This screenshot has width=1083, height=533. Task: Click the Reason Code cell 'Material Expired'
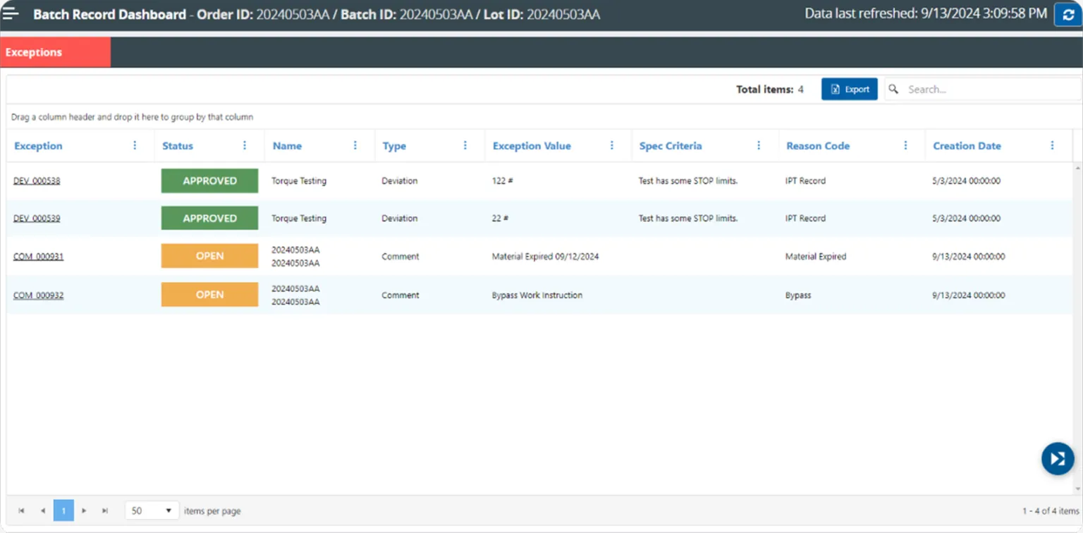tap(816, 257)
